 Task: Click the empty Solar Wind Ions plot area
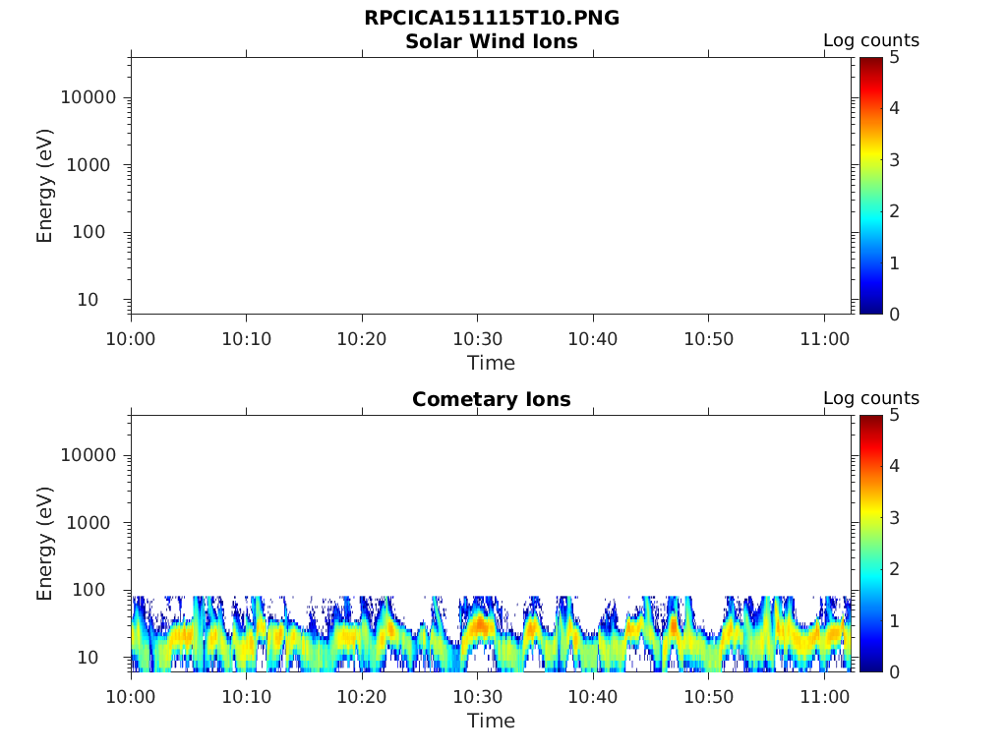(492, 186)
